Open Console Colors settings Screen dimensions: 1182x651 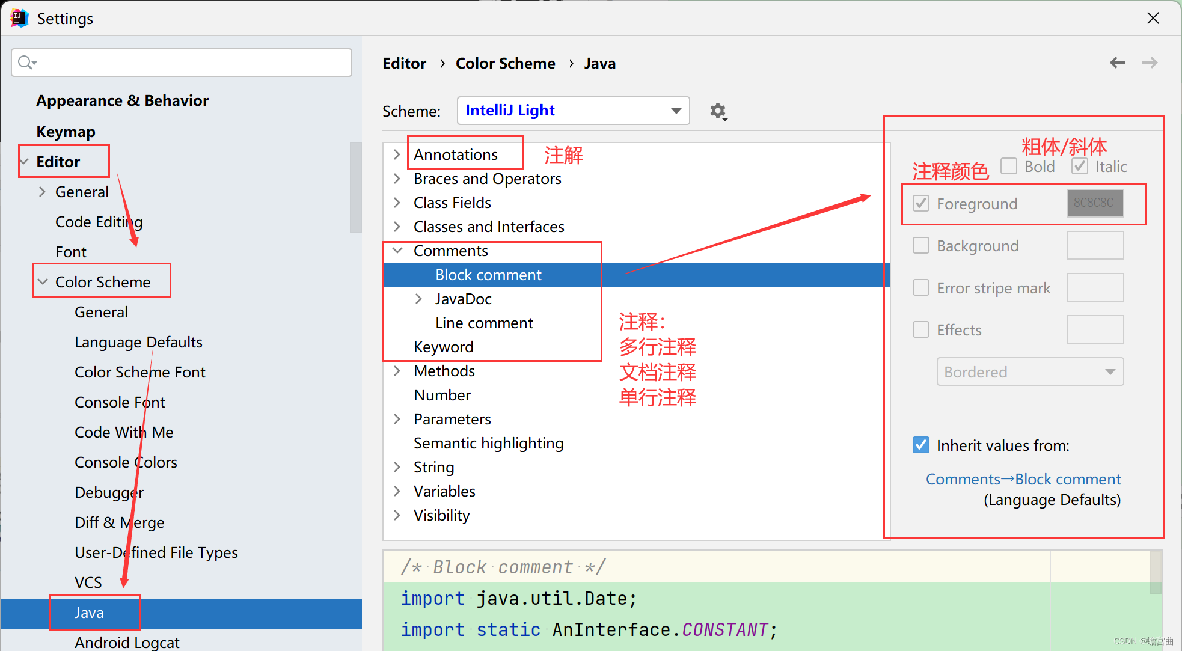click(126, 462)
